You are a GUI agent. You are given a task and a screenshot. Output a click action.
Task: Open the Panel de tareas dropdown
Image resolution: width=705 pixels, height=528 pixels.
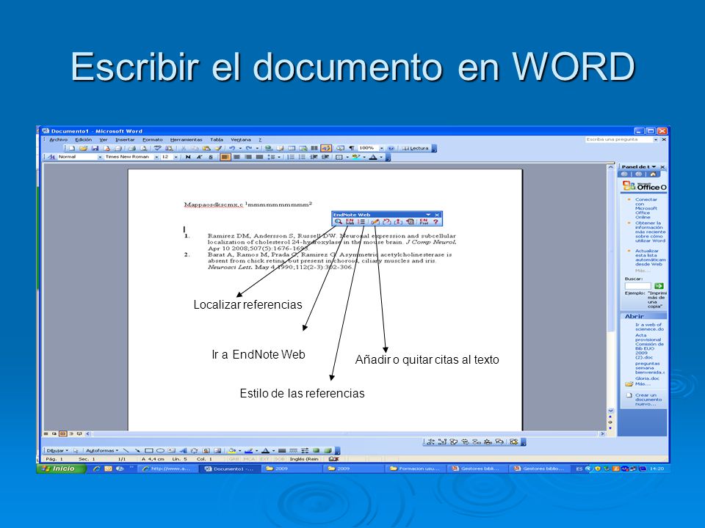tap(654, 166)
